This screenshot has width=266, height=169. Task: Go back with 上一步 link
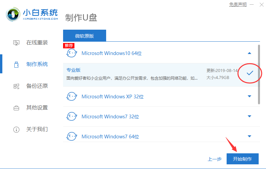(x=215, y=159)
